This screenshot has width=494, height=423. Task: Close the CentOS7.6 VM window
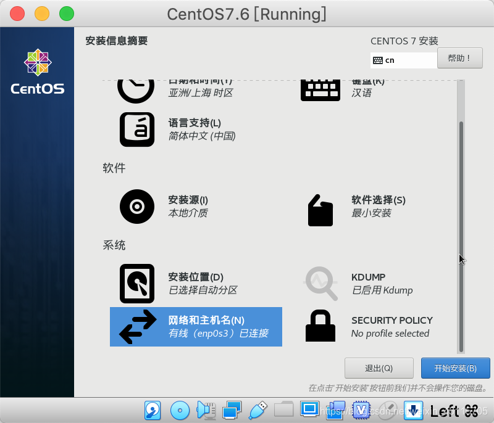click(x=17, y=14)
